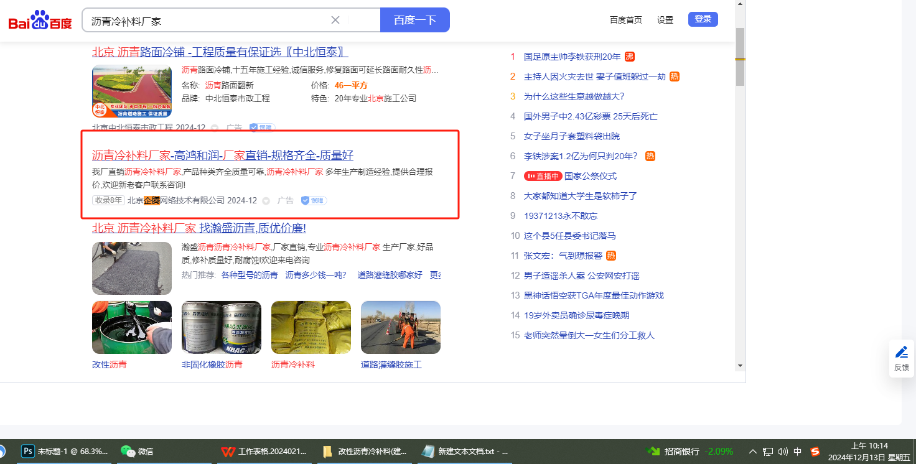Click the network tray icon

[x=768, y=452]
